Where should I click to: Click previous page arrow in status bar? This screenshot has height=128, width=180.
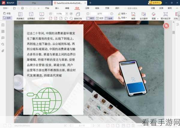point(70,126)
